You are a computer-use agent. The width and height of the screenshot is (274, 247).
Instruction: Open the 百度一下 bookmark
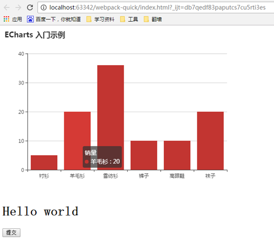click(54, 19)
